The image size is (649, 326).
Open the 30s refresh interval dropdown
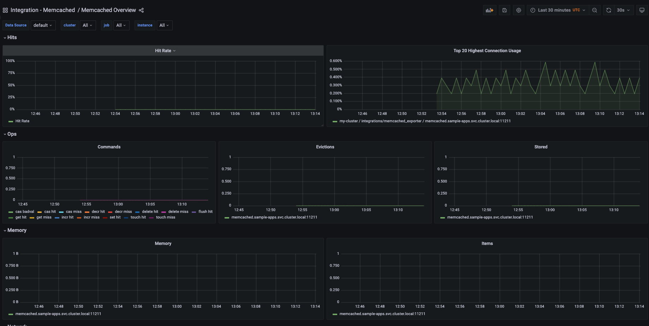[624, 10]
